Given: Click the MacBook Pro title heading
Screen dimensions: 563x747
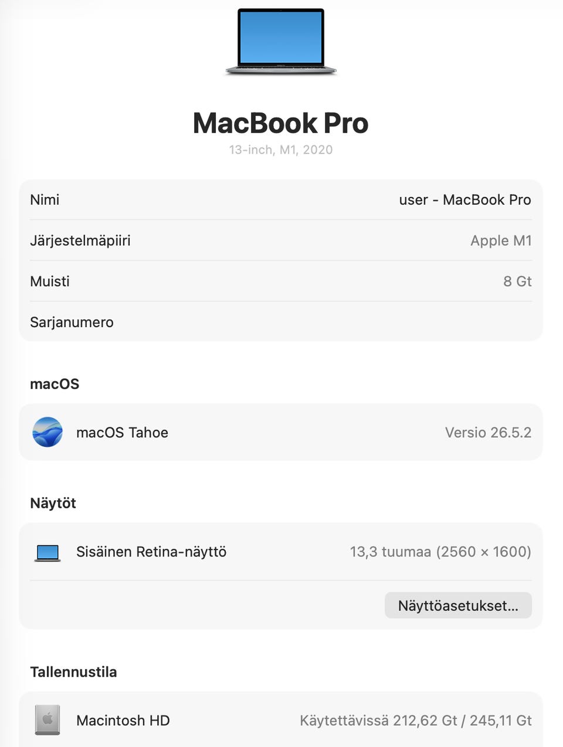Looking at the screenshot, I should click(281, 123).
